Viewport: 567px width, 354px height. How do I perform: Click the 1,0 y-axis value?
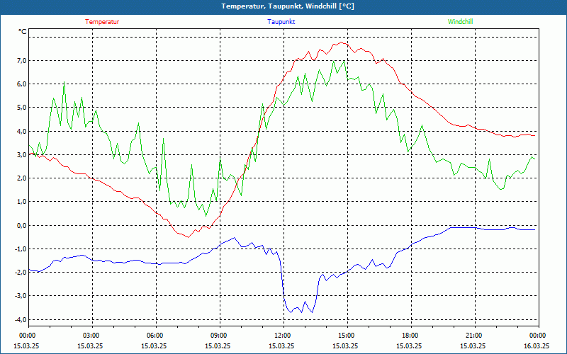coord(22,202)
